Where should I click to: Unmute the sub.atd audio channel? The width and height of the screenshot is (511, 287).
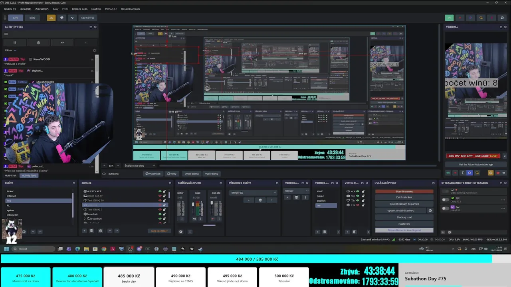tap(213, 219)
